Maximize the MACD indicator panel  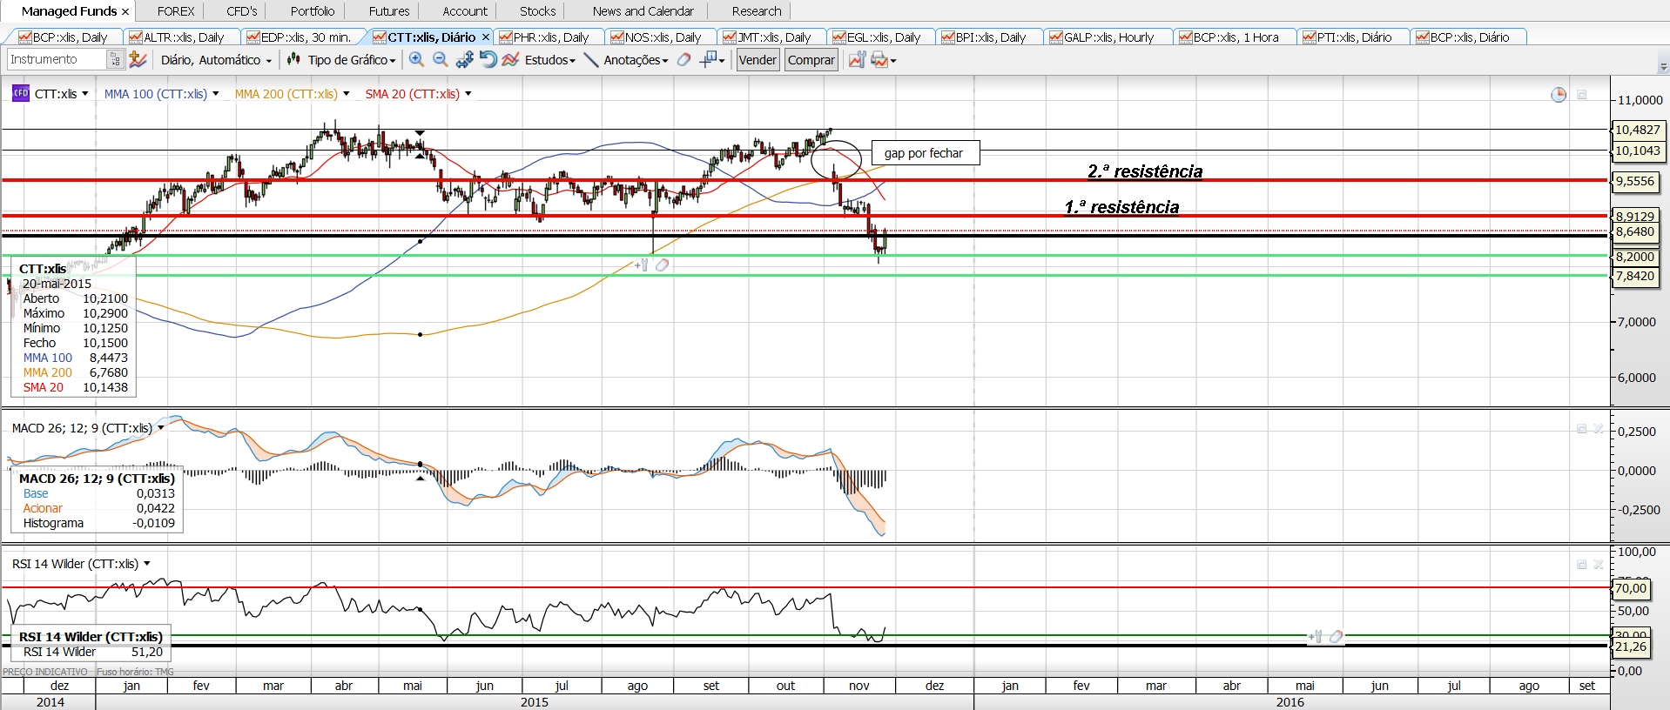point(1581,429)
